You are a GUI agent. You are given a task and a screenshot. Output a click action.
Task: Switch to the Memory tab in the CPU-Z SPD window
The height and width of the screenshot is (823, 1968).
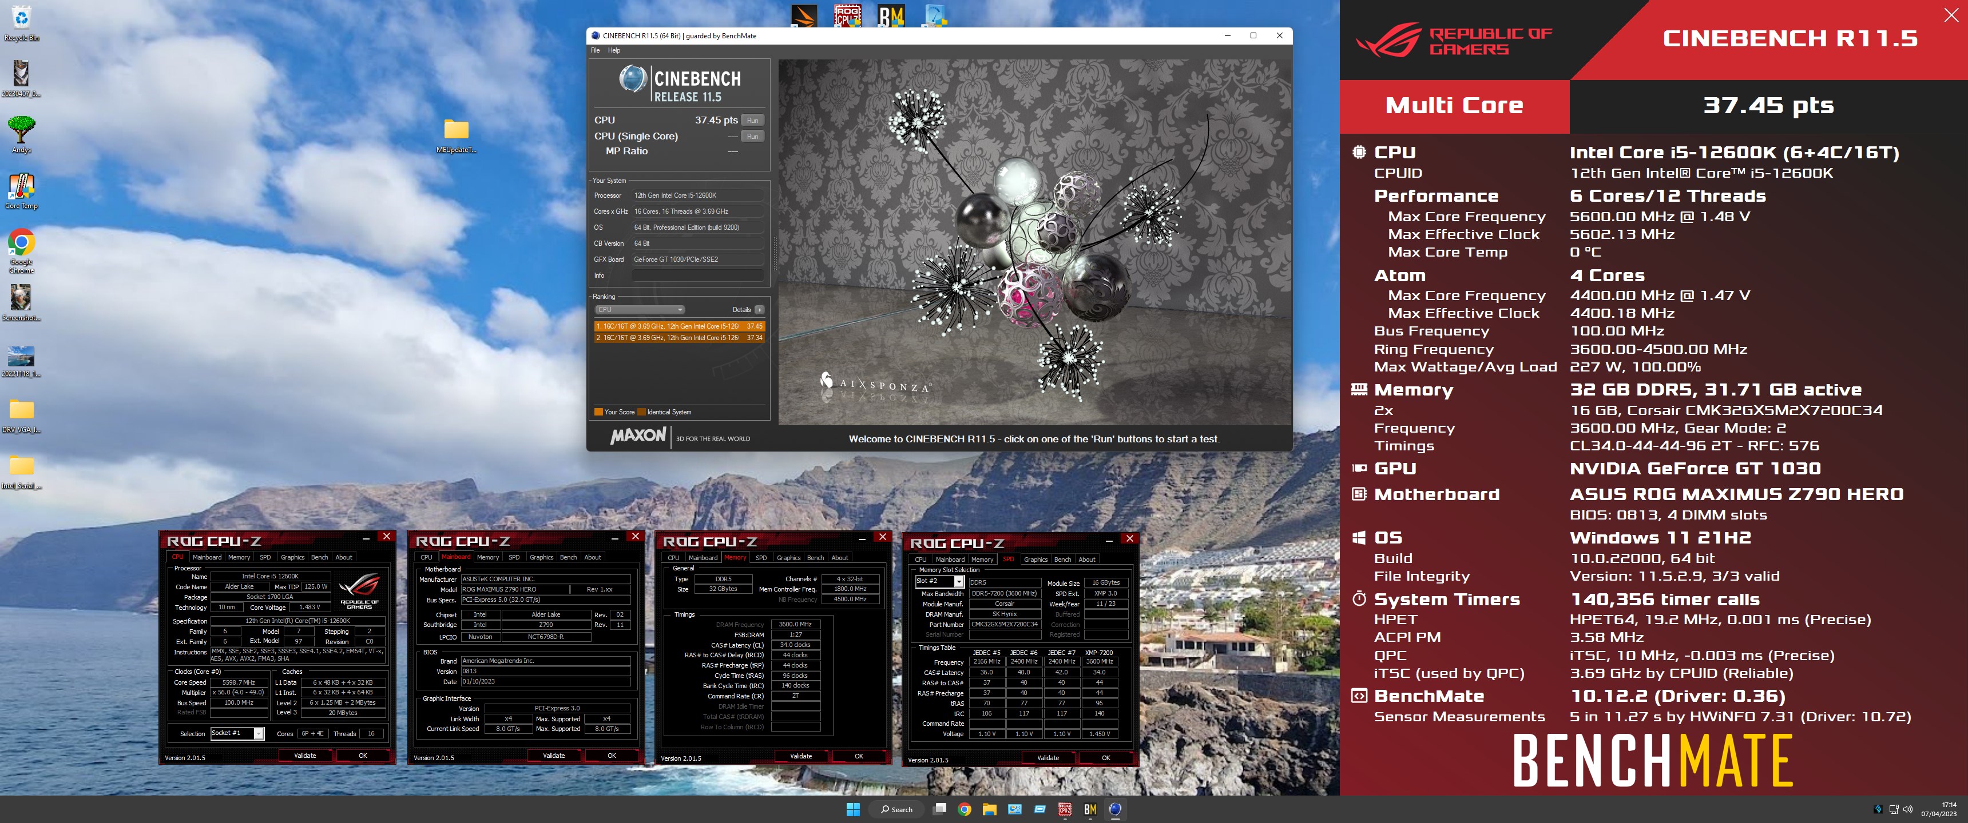point(982,560)
